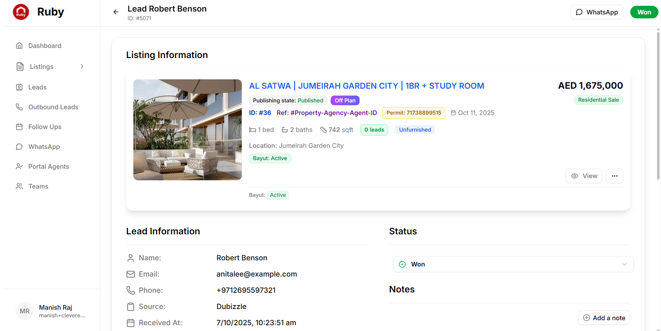Viewport: 661px width, 331px height.
Task: Open the AL SATWA Jumeirah Garden City listing link
Action: 366,86
